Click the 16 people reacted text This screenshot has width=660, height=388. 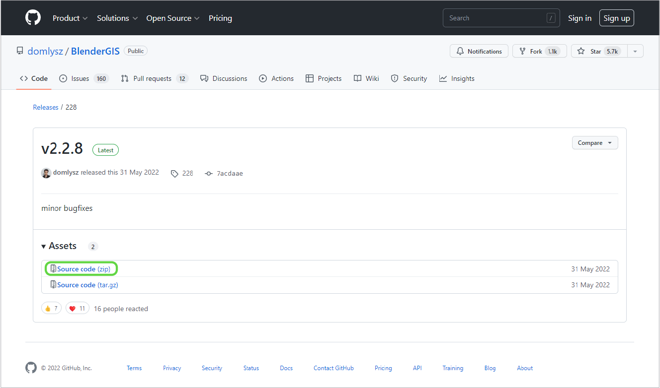click(121, 309)
